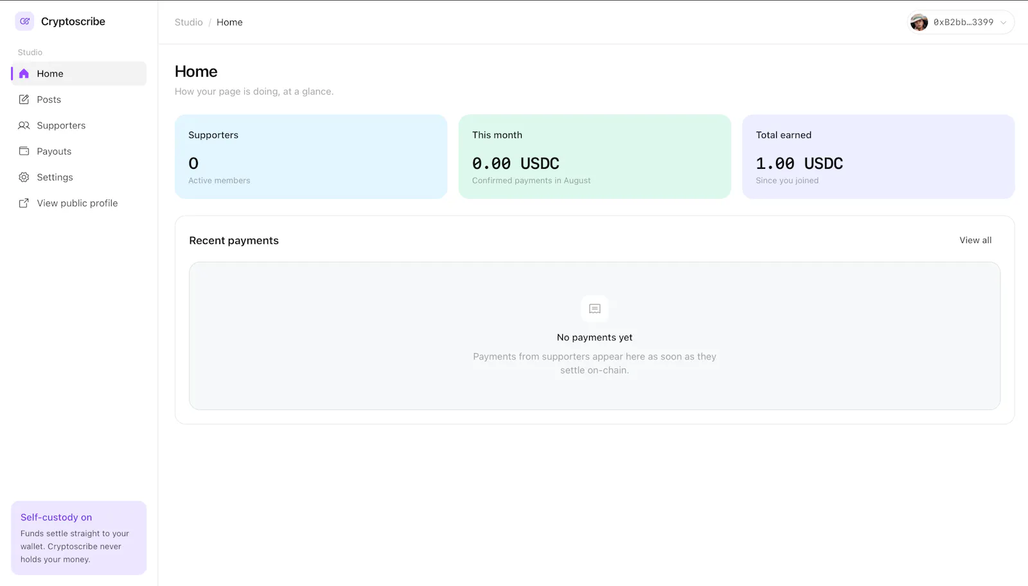Image resolution: width=1028 pixels, height=586 pixels.
Task: Click the wallet avatar picture
Action: point(919,22)
